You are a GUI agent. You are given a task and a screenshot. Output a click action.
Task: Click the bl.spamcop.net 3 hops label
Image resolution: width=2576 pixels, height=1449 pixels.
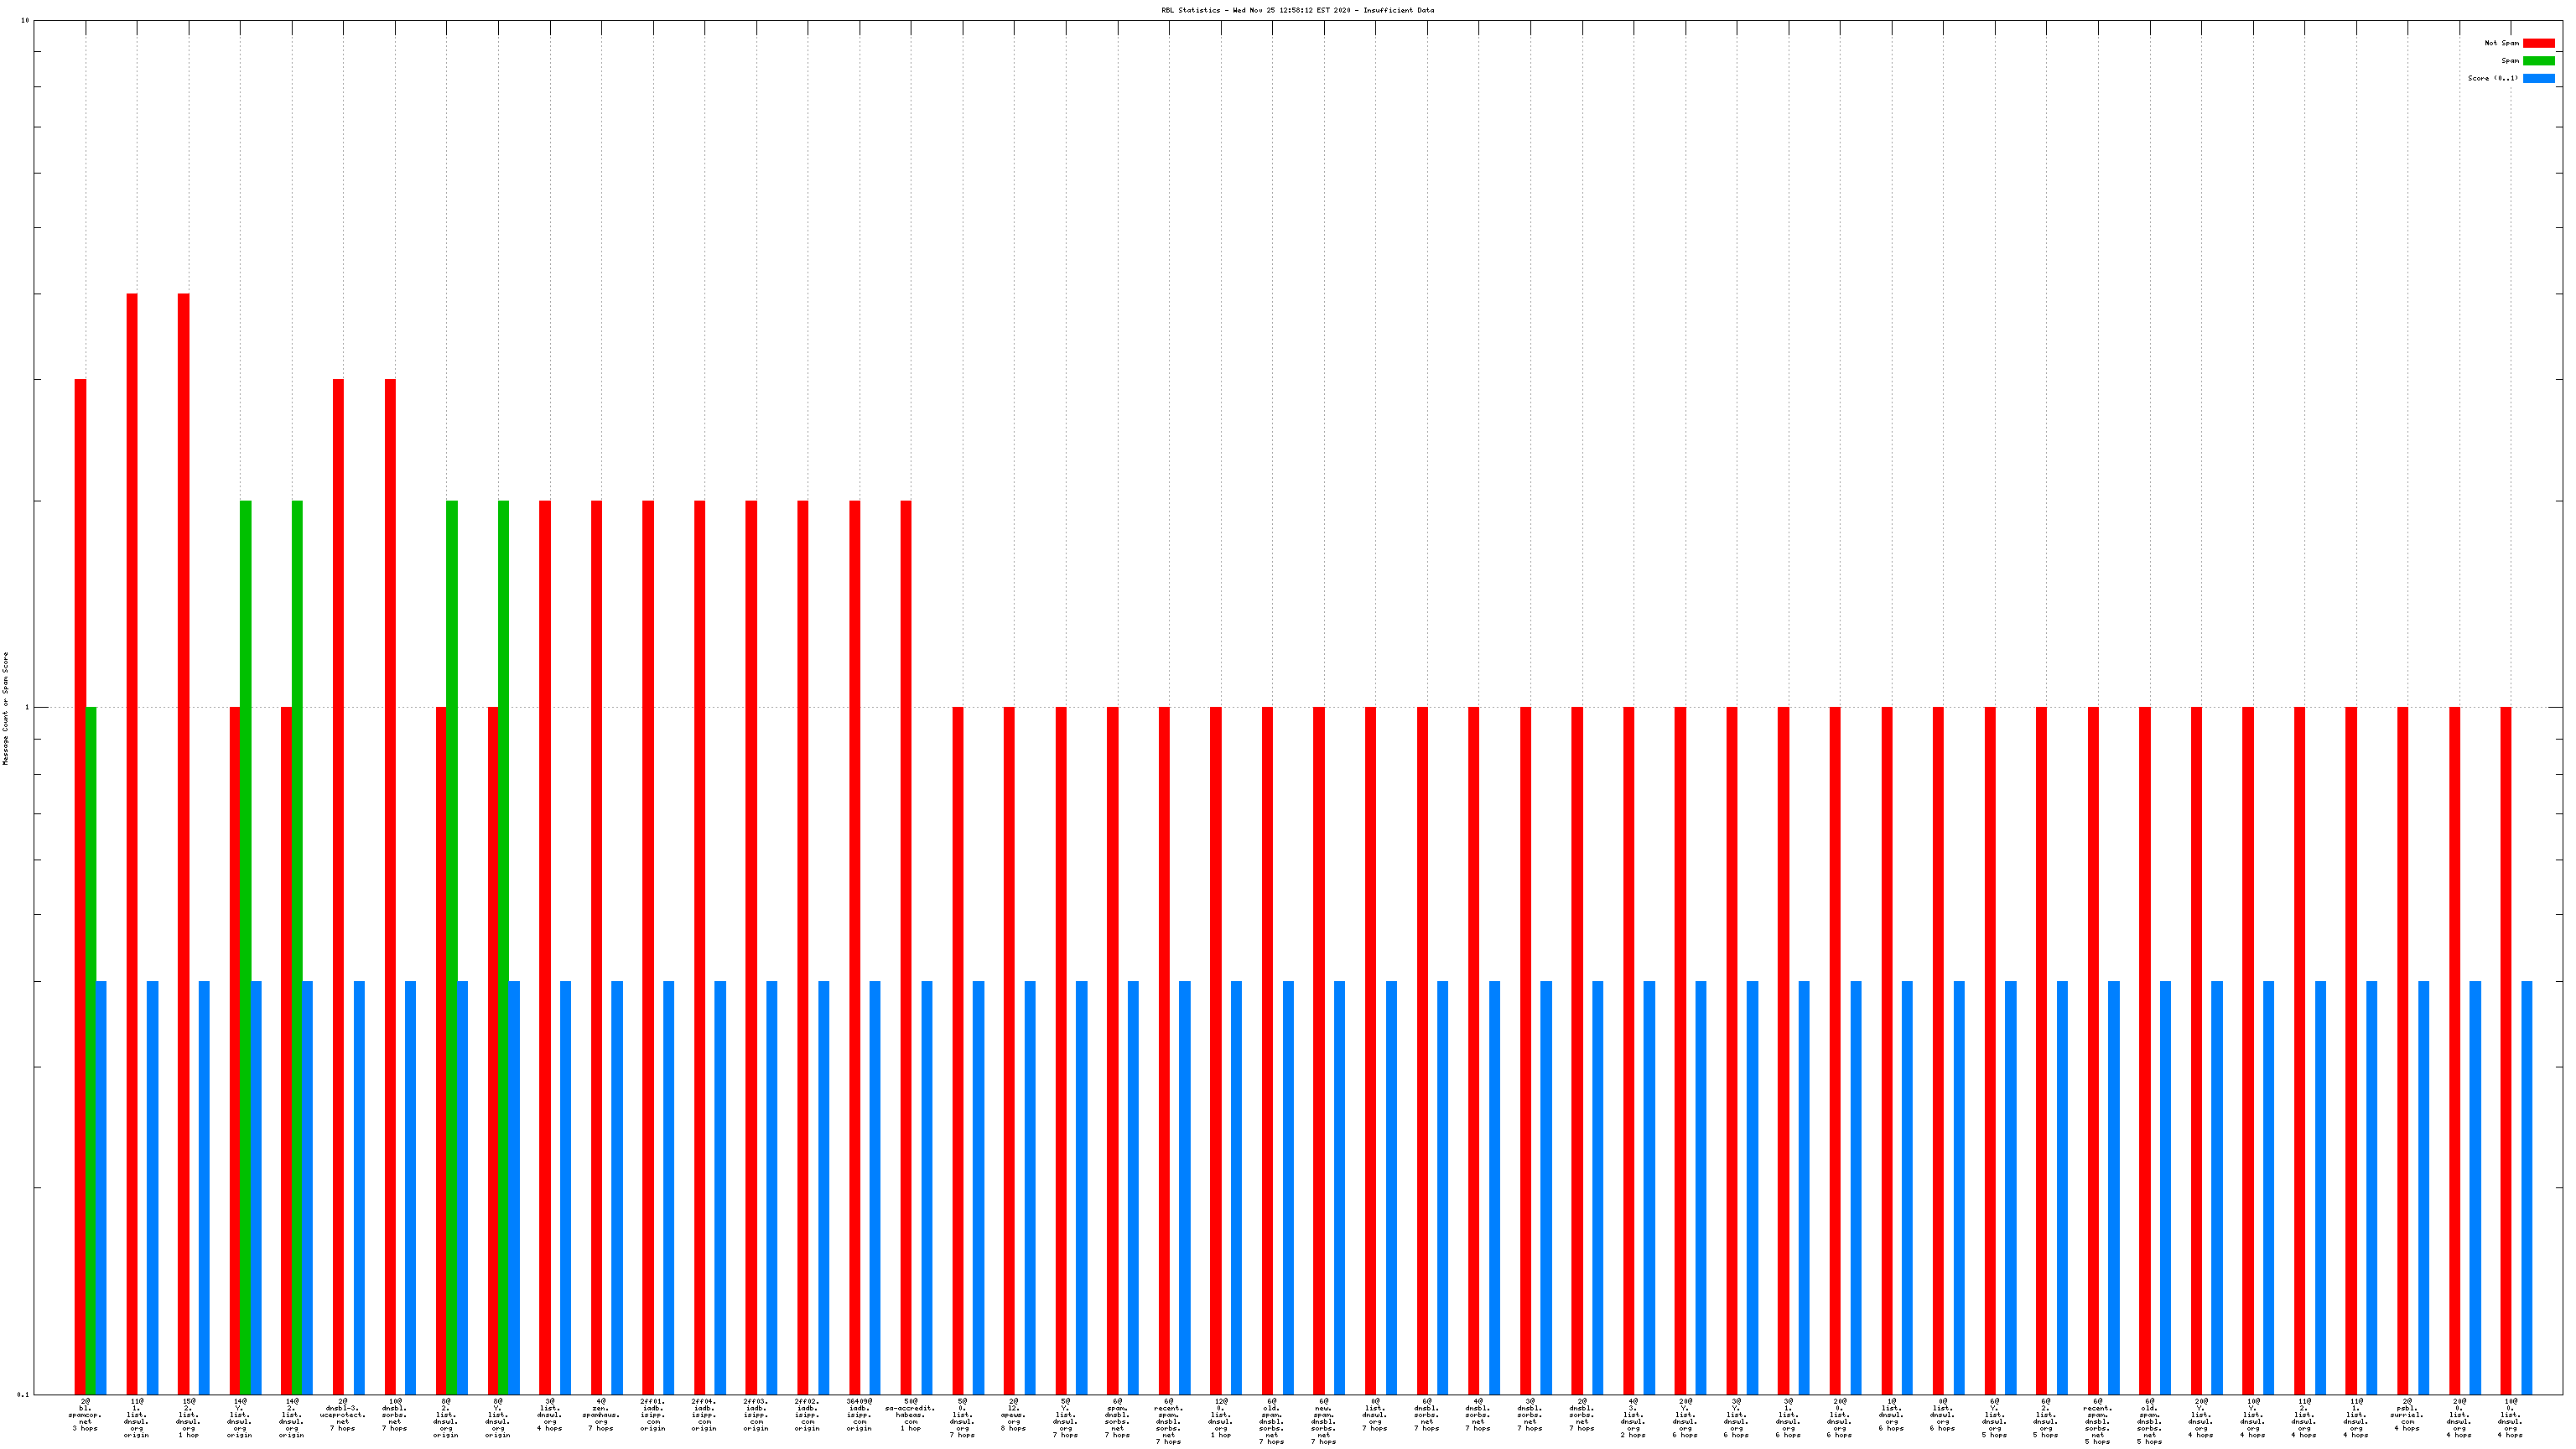(x=85, y=1414)
